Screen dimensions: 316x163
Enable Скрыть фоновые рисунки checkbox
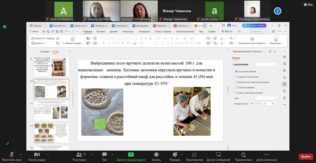point(236,93)
